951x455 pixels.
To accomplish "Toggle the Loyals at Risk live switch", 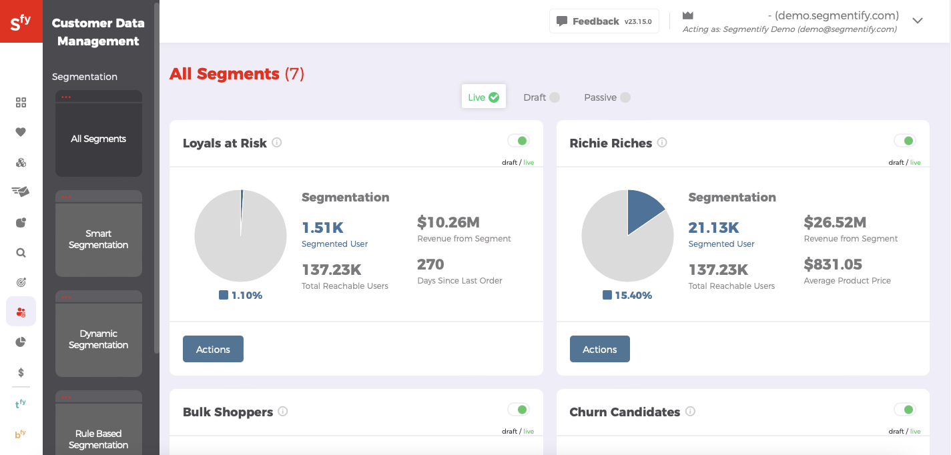I will click(519, 140).
